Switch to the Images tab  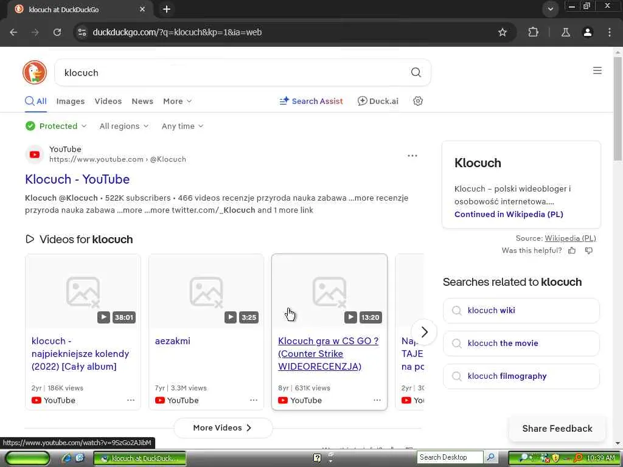pos(71,102)
